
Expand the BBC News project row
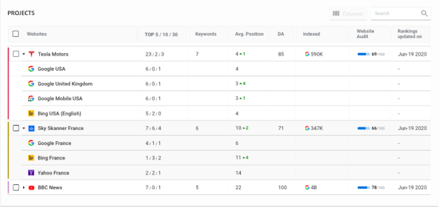(23, 188)
